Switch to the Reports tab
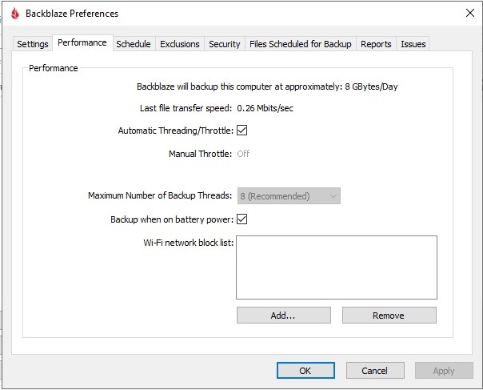483x390 pixels. coord(376,44)
